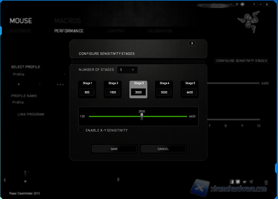278x199 pixels.
Task: Choose the Stage 4 sensitivity box
Action: pyautogui.click(x=164, y=89)
